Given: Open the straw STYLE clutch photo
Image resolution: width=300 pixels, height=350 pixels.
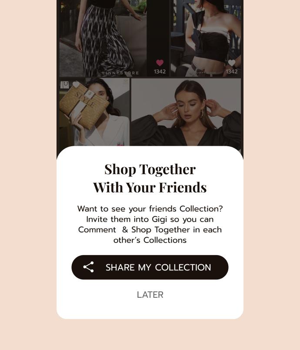Looking at the screenshot, I should (94, 112).
